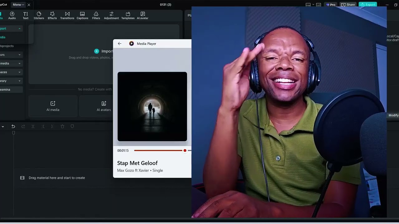Undo the last timeline action
This screenshot has height=224, width=399.
pos(13,126)
